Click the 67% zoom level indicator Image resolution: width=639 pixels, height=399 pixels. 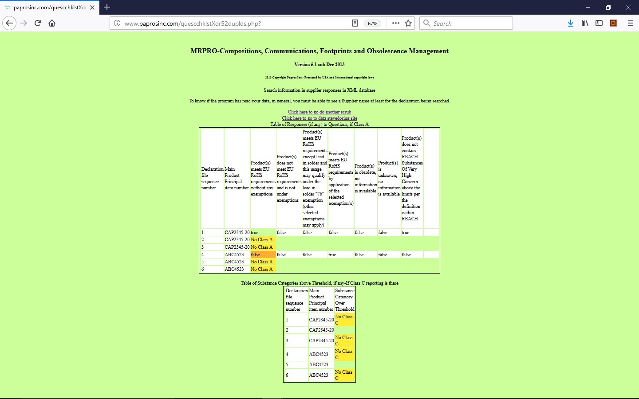click(x=373, y=23)
